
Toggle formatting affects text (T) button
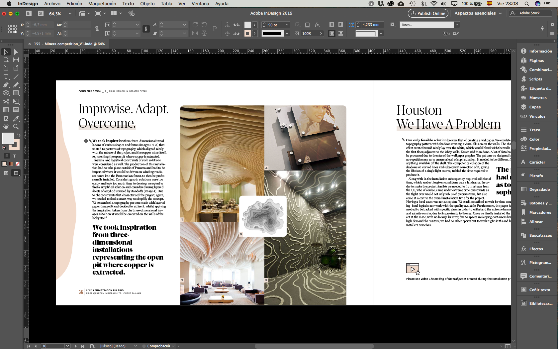15,156
